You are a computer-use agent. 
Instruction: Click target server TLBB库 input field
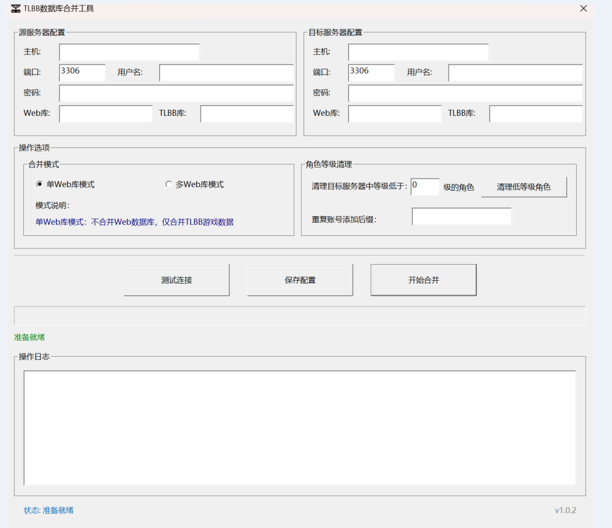coord(535,113)
